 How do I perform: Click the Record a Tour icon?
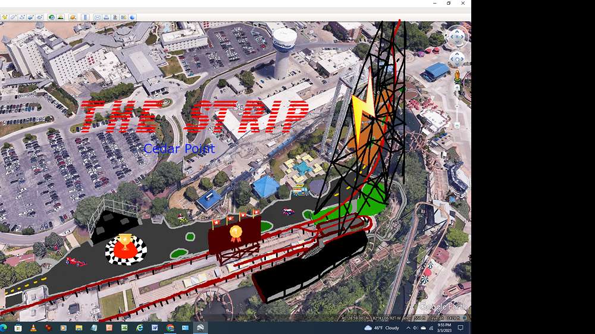coord(39,17)
